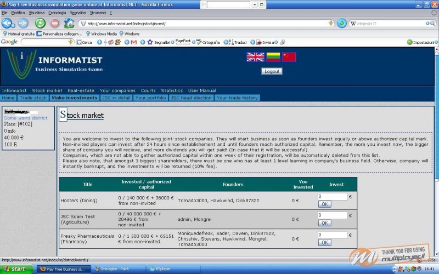The image size is (439, 274).
Task: Open the Courts nav link
Action: (148, 90)
